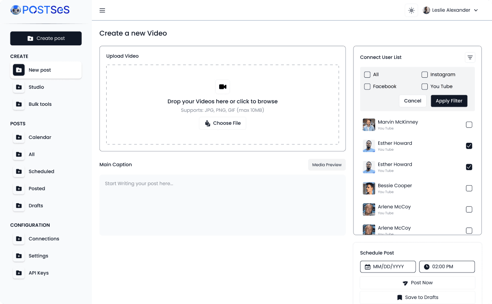Toggle the light mode sun icon
The width and height of the screenshot is (492, 304).
411,10
